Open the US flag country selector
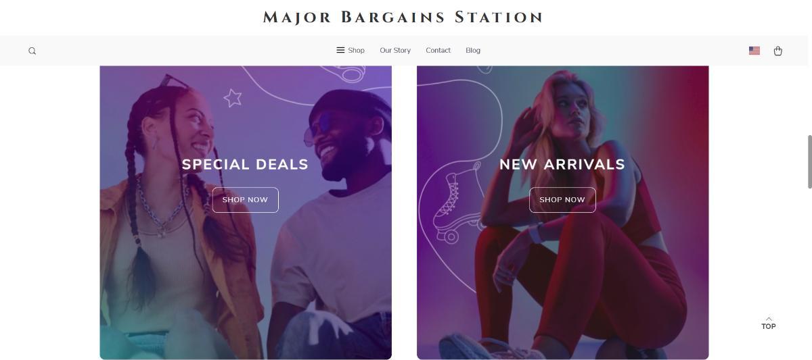812x360 pixels. (754, 51)
